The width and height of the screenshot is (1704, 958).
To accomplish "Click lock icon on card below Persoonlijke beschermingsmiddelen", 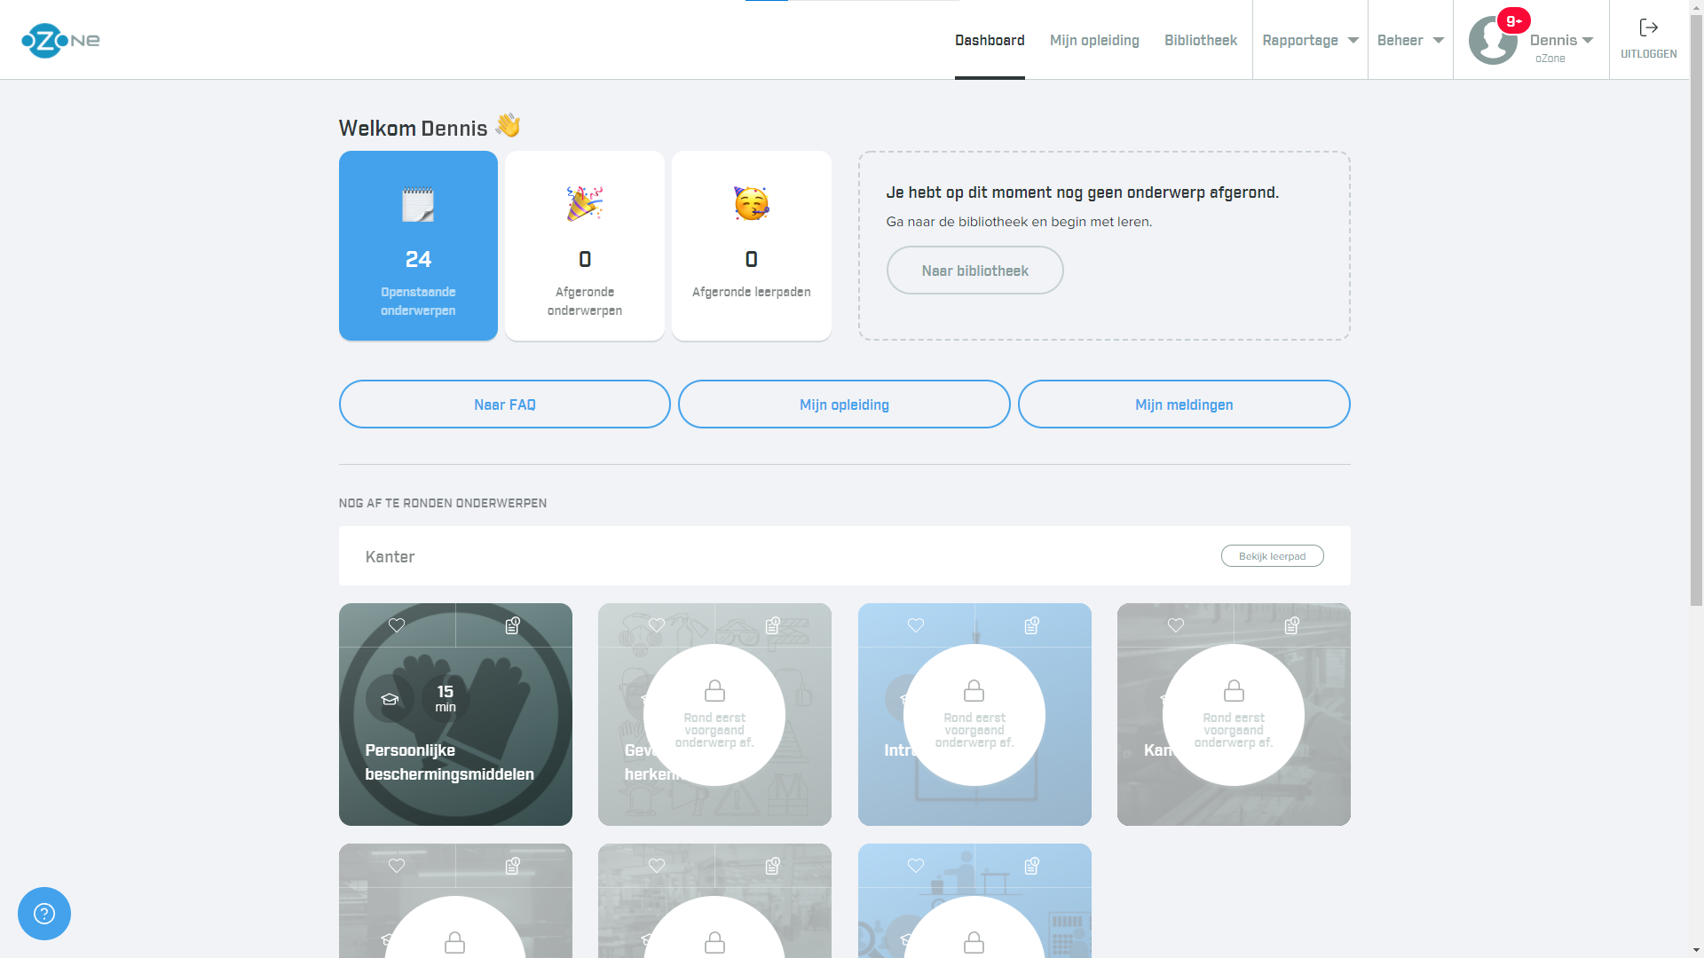I will [454, 942].
